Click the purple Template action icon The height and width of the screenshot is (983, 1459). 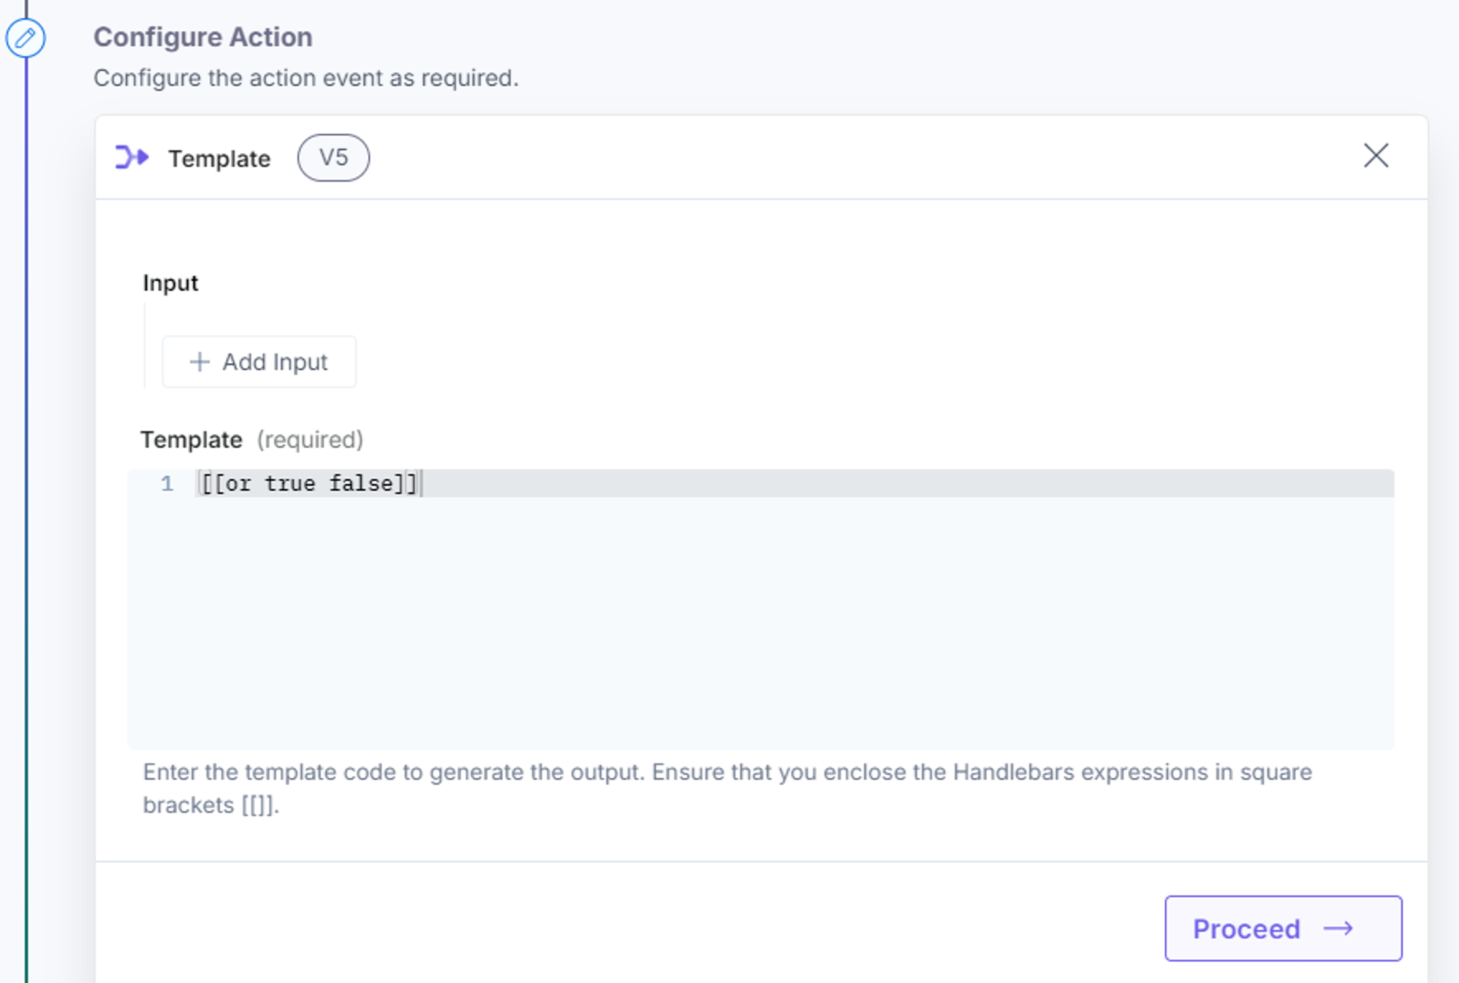pos(132,157)
